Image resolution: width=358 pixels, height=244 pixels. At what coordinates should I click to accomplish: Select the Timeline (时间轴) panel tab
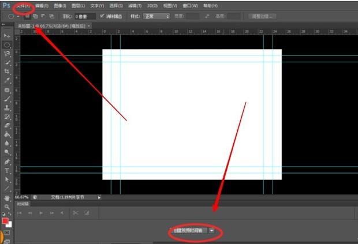tap(23, 204)
